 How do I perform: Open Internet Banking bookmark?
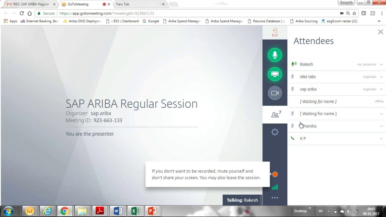pyautogui.click(x=39, y=21)
